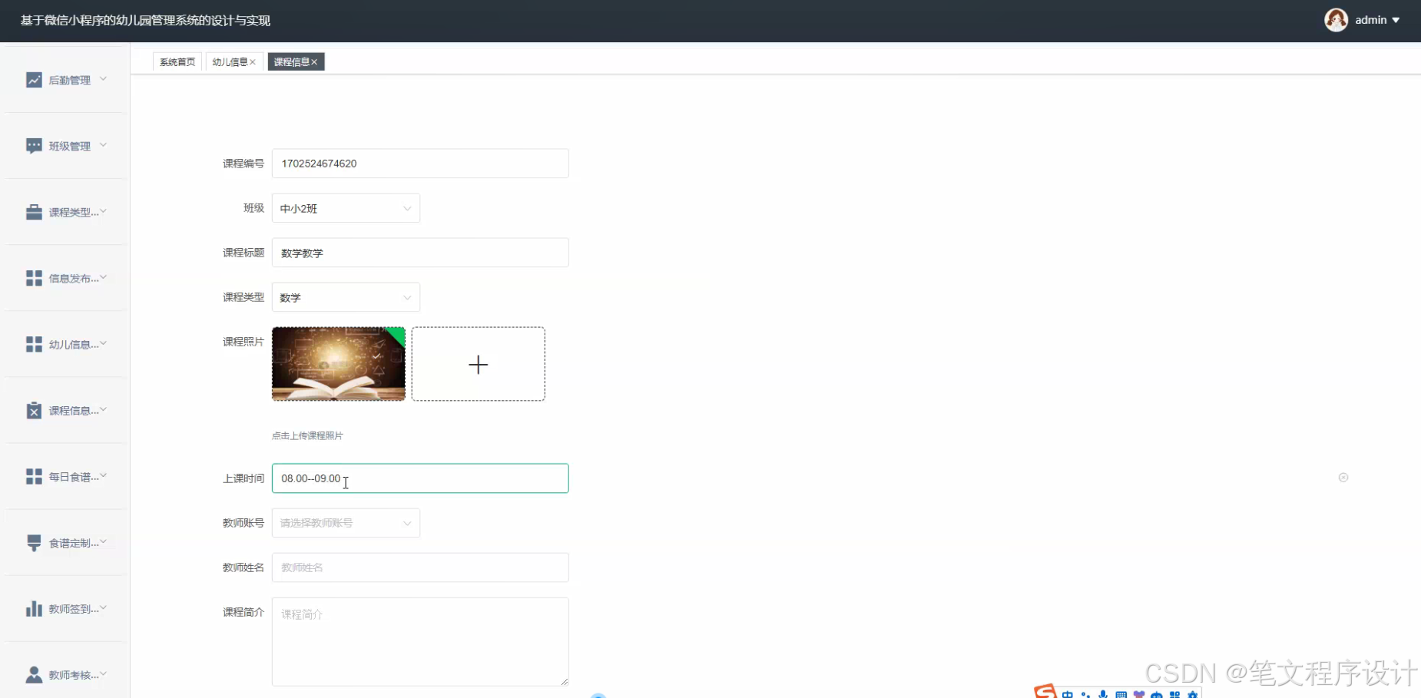Screen dimensions: 1421x698
Task: Click the plus box to upload photo
Action: click(479, 364)
